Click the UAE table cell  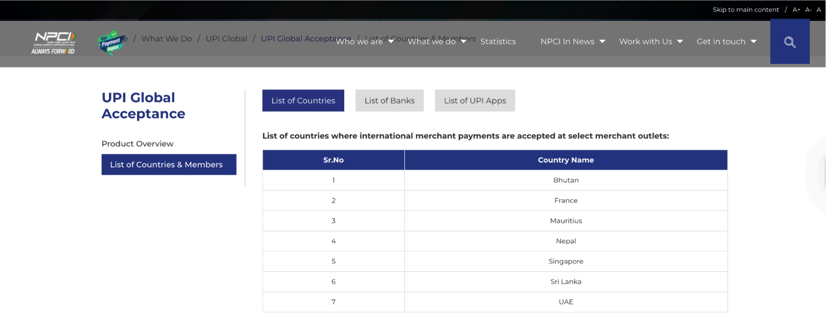(566, 302)
